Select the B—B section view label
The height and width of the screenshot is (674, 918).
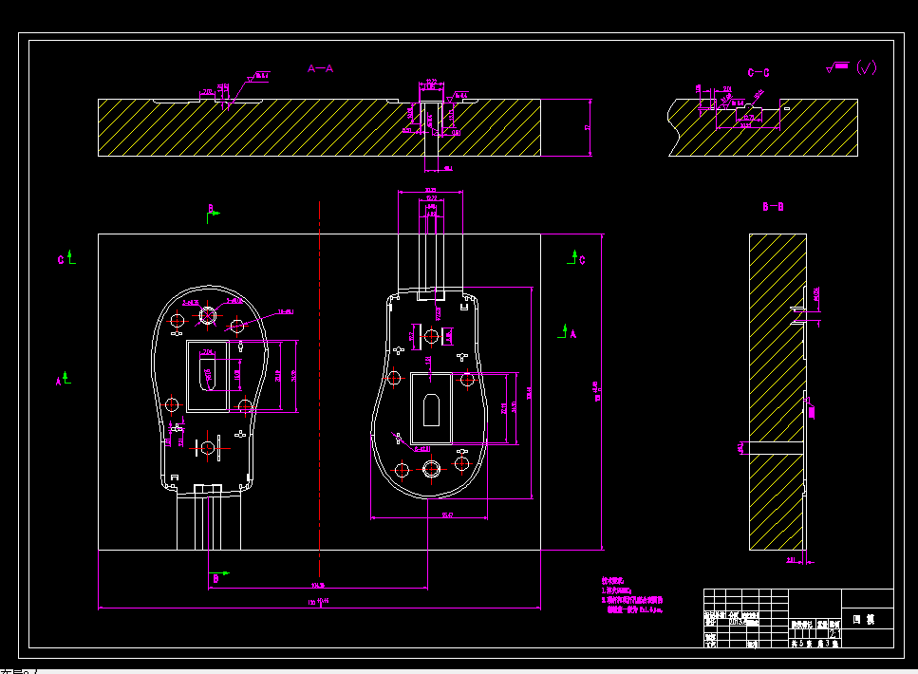click(x=773, y=206)
